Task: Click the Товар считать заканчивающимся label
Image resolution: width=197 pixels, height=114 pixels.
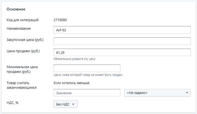Action: coord(22,85)
